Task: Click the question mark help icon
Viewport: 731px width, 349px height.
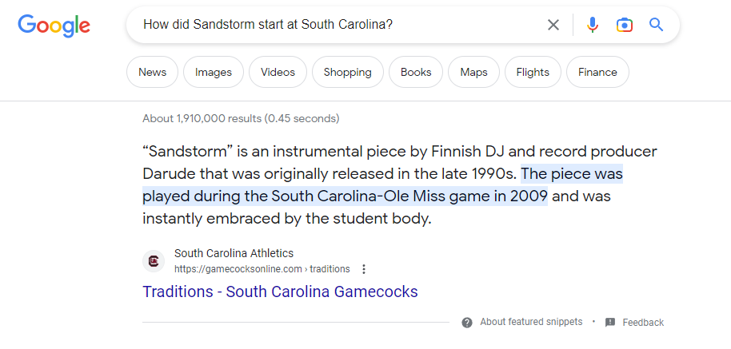Action: click(x=466, y=323)
